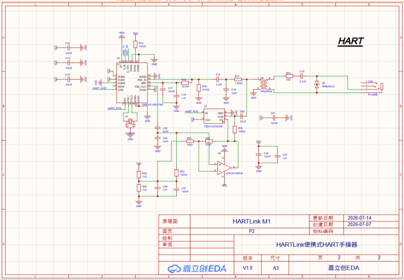Click the SMBJ36CA value text
The height and width of the screenshot is (280, 404).
pos(328,86)
